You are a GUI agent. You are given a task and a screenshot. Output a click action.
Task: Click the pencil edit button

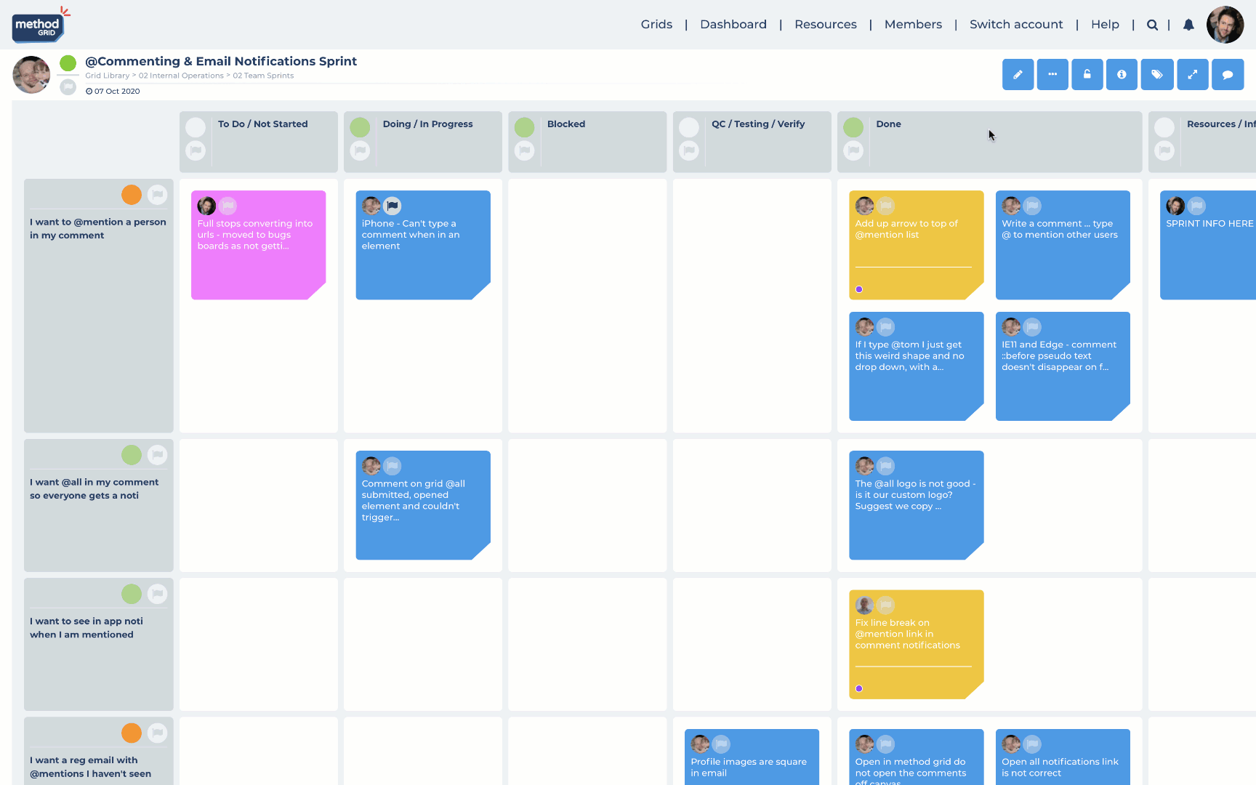tap(1018, 74)
